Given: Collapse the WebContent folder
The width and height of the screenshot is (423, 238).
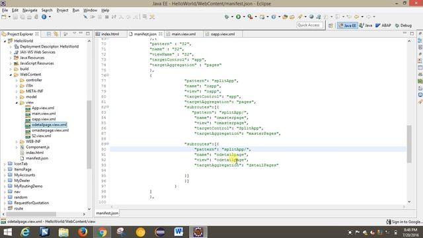Looking at the screenshot, I should click(11, 75).
